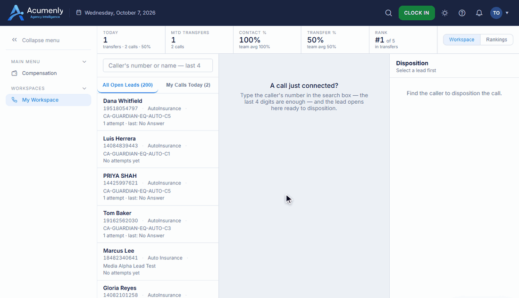Open notifications bell
The height and width of the screenshot is (298, 519).
point(479,13)
